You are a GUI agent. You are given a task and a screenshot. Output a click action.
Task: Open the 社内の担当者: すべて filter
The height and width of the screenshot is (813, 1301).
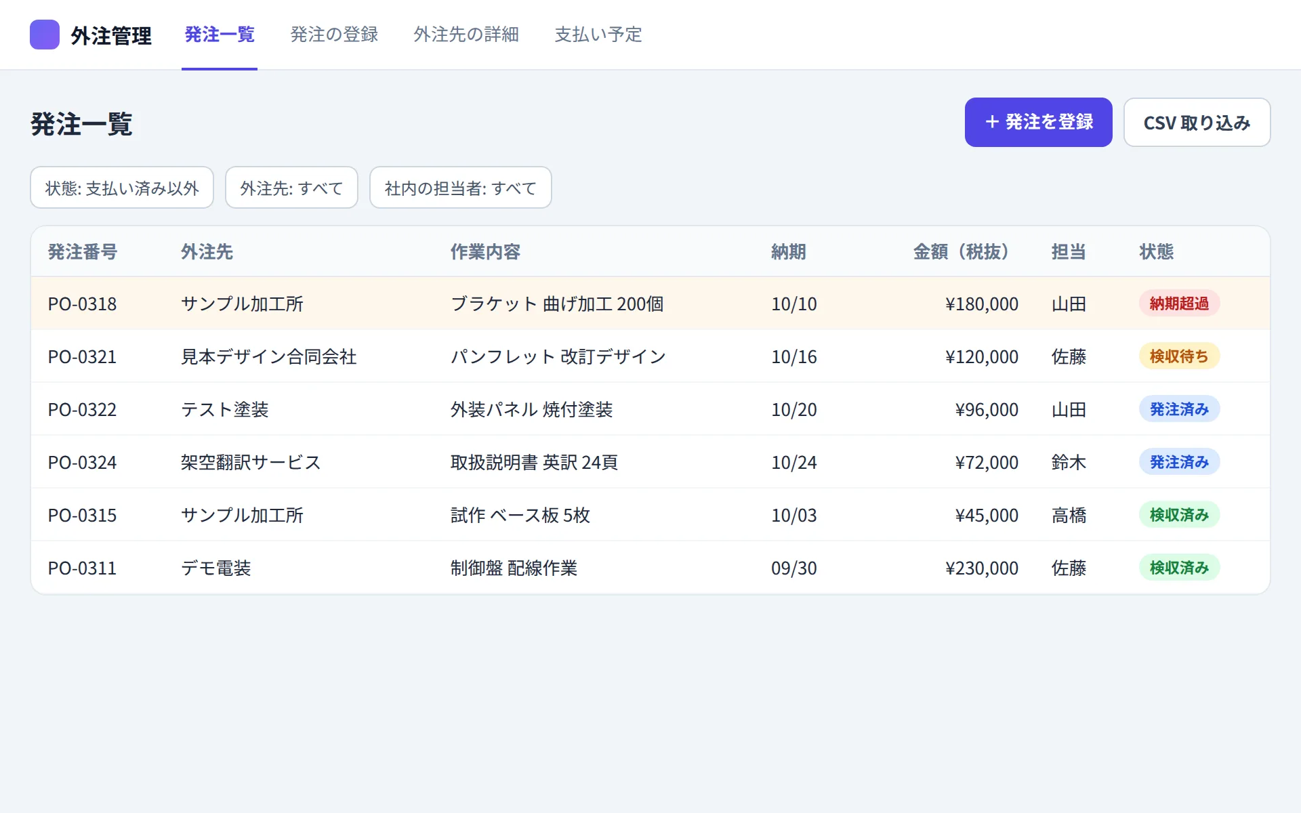point(461,188)
